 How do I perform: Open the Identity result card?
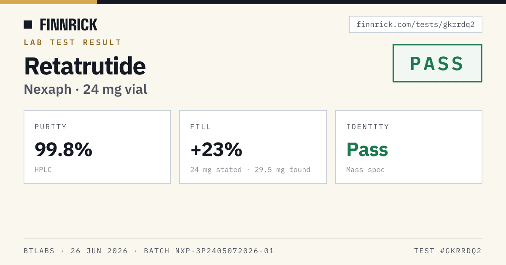[x=409, y=147]
